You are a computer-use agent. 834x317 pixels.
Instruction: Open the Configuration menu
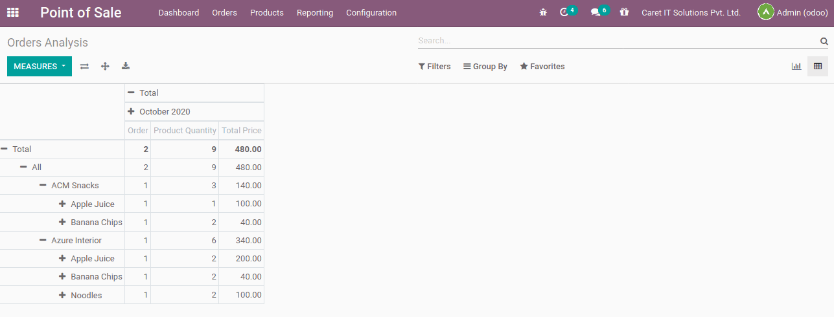coord(371,12)
